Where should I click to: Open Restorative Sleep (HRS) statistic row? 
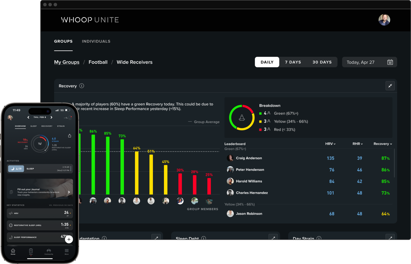(40, 225)
